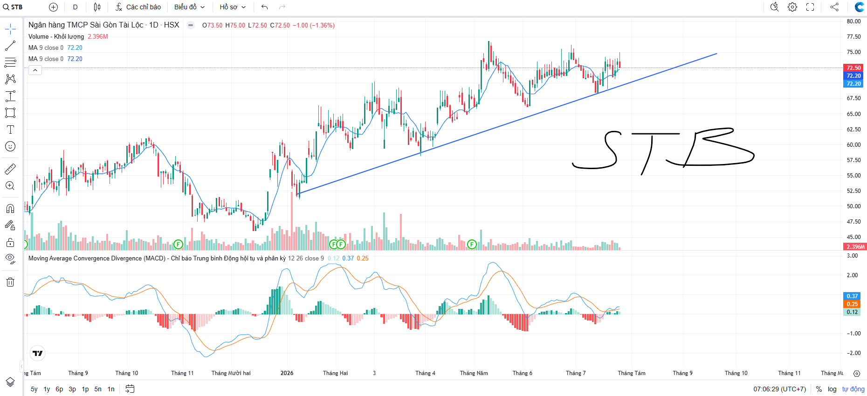Expand the Biểu đồ dropdown
This screenshot has height=396, width=867.
pyautogui.click(x=190, y=7)
